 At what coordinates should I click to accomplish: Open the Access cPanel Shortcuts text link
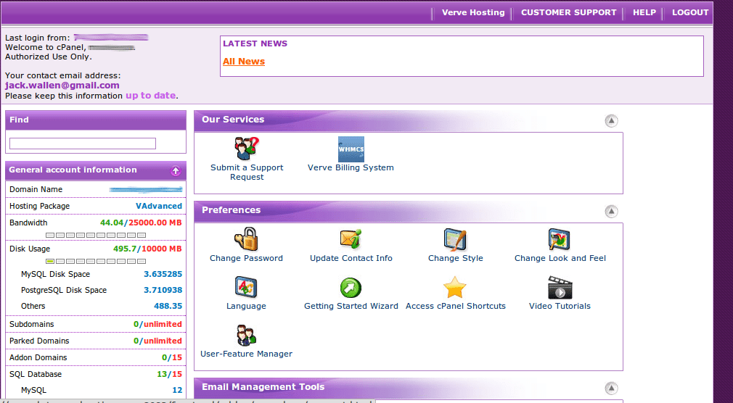(x=455, y=306)
